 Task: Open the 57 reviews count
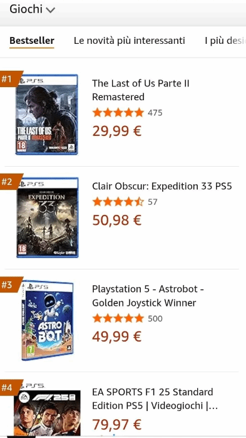click(x=153, y=202)
